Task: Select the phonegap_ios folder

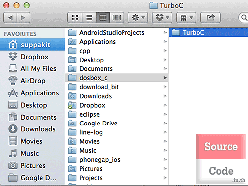Action: tap(117, 160)
